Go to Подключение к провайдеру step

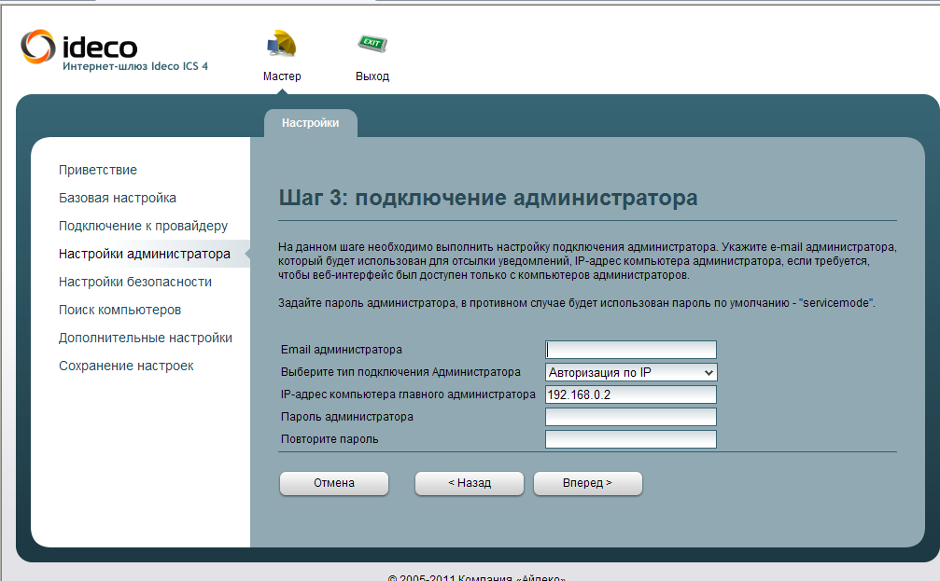[x=143, y=226]
